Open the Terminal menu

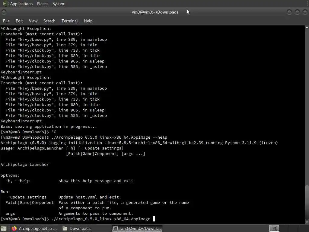point(70,21)
